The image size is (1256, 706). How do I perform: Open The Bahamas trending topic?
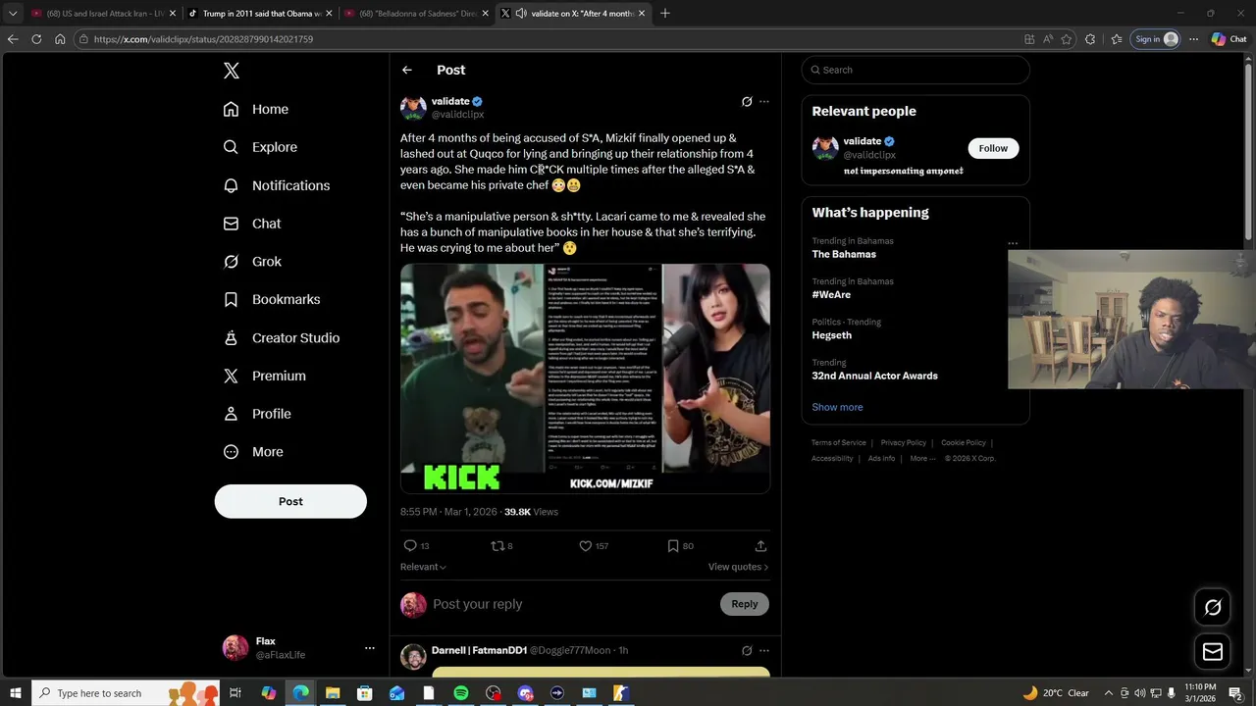[844, 254]
